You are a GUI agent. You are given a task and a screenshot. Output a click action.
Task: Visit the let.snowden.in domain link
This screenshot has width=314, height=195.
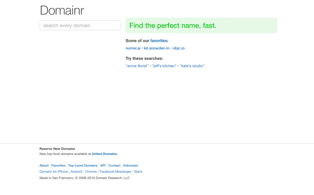156,48
